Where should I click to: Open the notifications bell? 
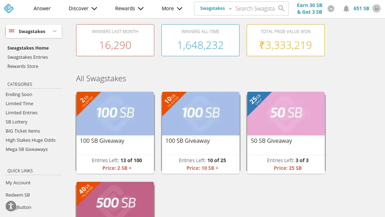coord(346,9)
